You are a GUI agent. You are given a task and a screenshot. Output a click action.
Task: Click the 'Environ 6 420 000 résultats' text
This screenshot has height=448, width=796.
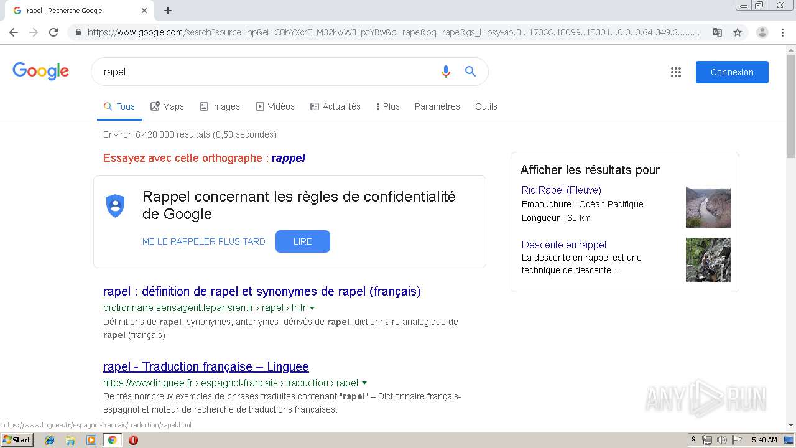tap(190, 134)
